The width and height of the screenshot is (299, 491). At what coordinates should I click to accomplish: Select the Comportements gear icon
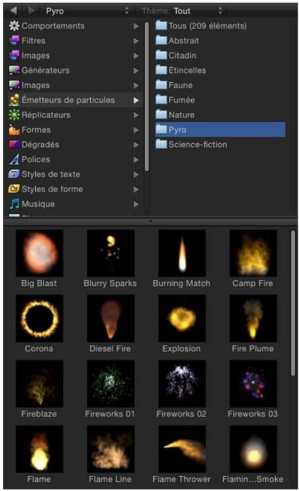coord(14,26)
